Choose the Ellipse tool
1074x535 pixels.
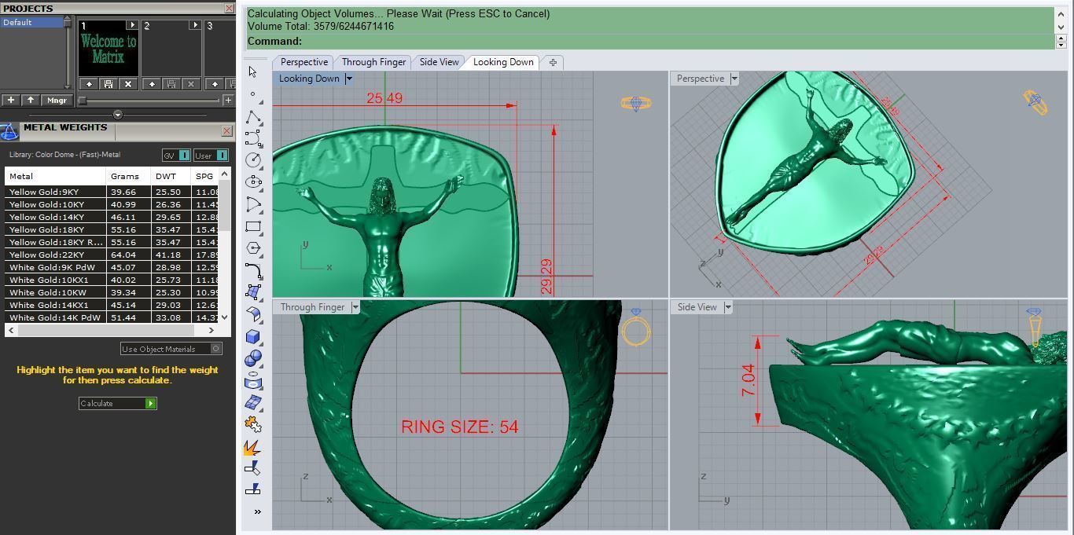[253, 181]
